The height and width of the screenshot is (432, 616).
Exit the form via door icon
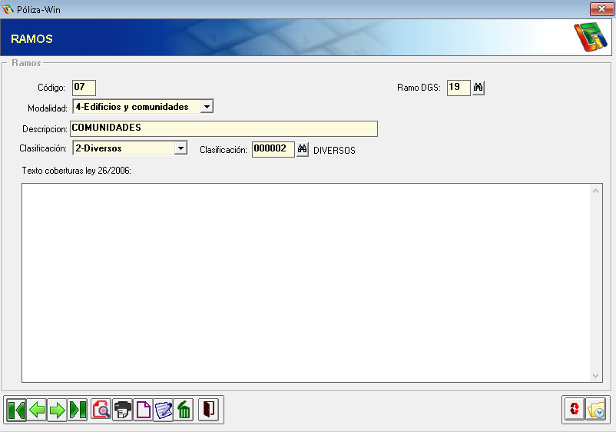point(209,410)
